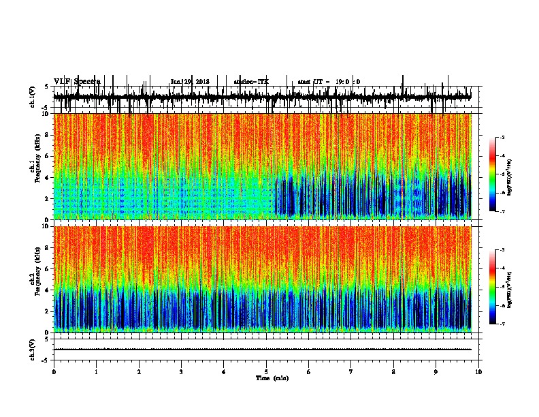Click the ch.1 colorbar "log(PSD)" units label
The image size is (539, 417).
tap(509, 178)
